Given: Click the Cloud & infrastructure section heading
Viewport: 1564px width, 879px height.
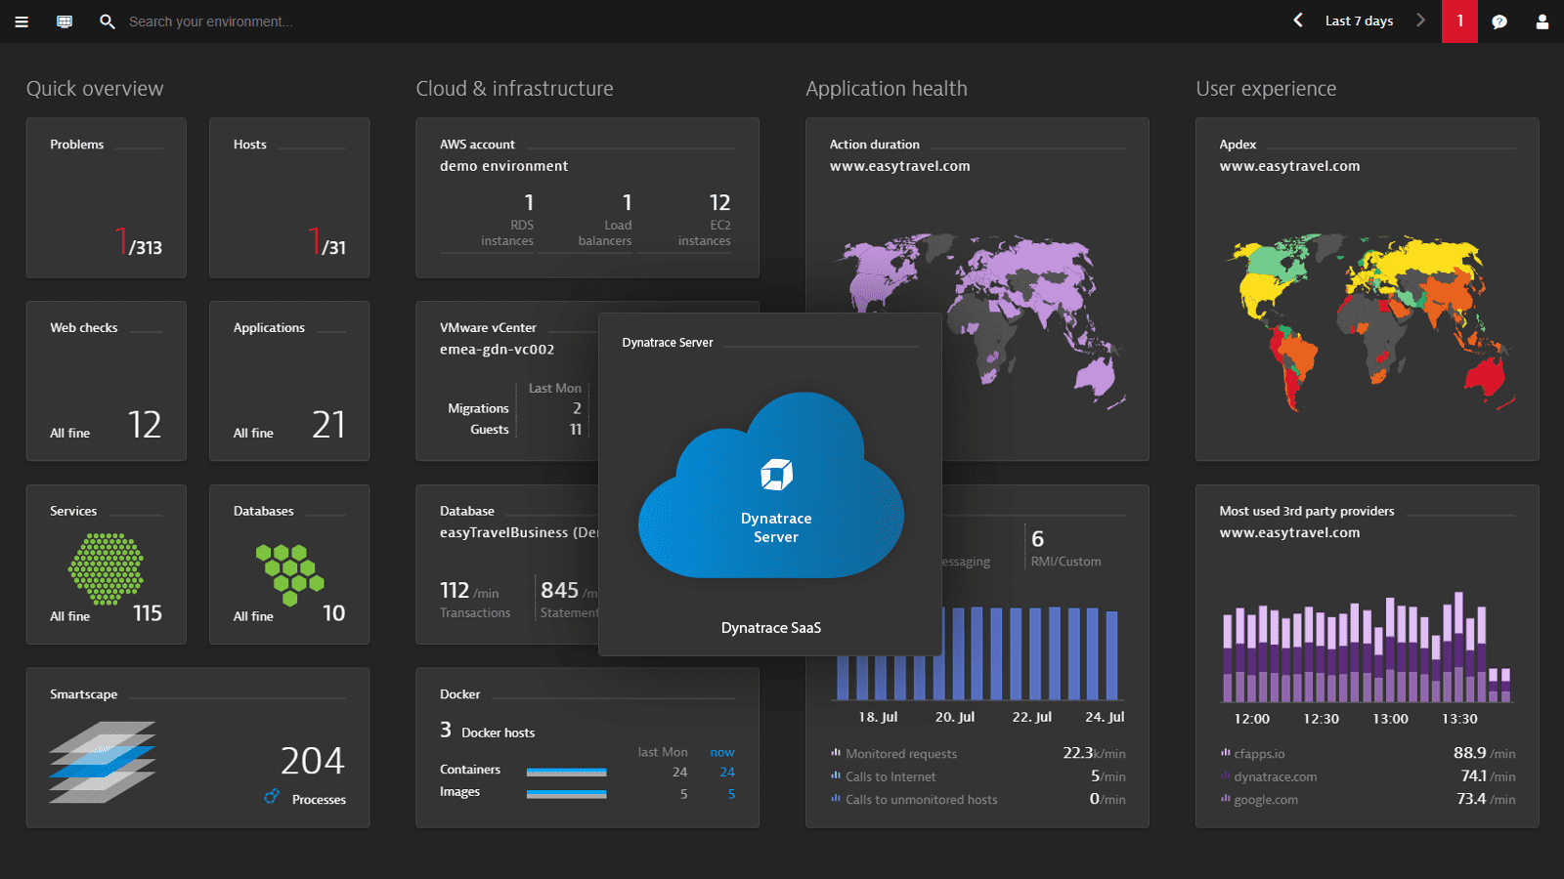Looking at the screenshot, I should [514, 89].
